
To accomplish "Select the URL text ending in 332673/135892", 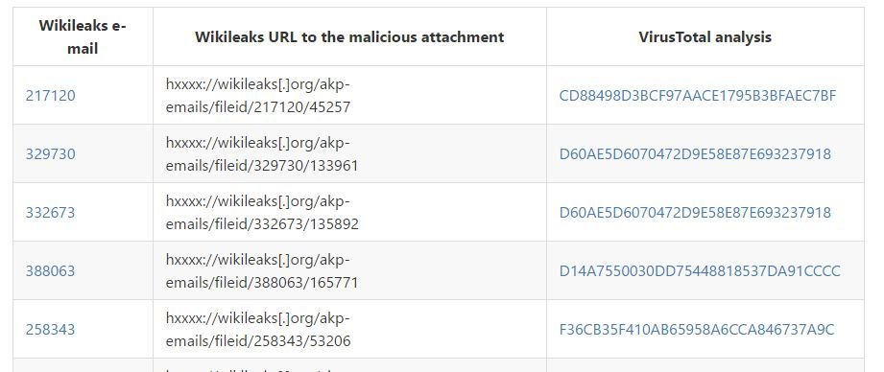I will (262, 213).
